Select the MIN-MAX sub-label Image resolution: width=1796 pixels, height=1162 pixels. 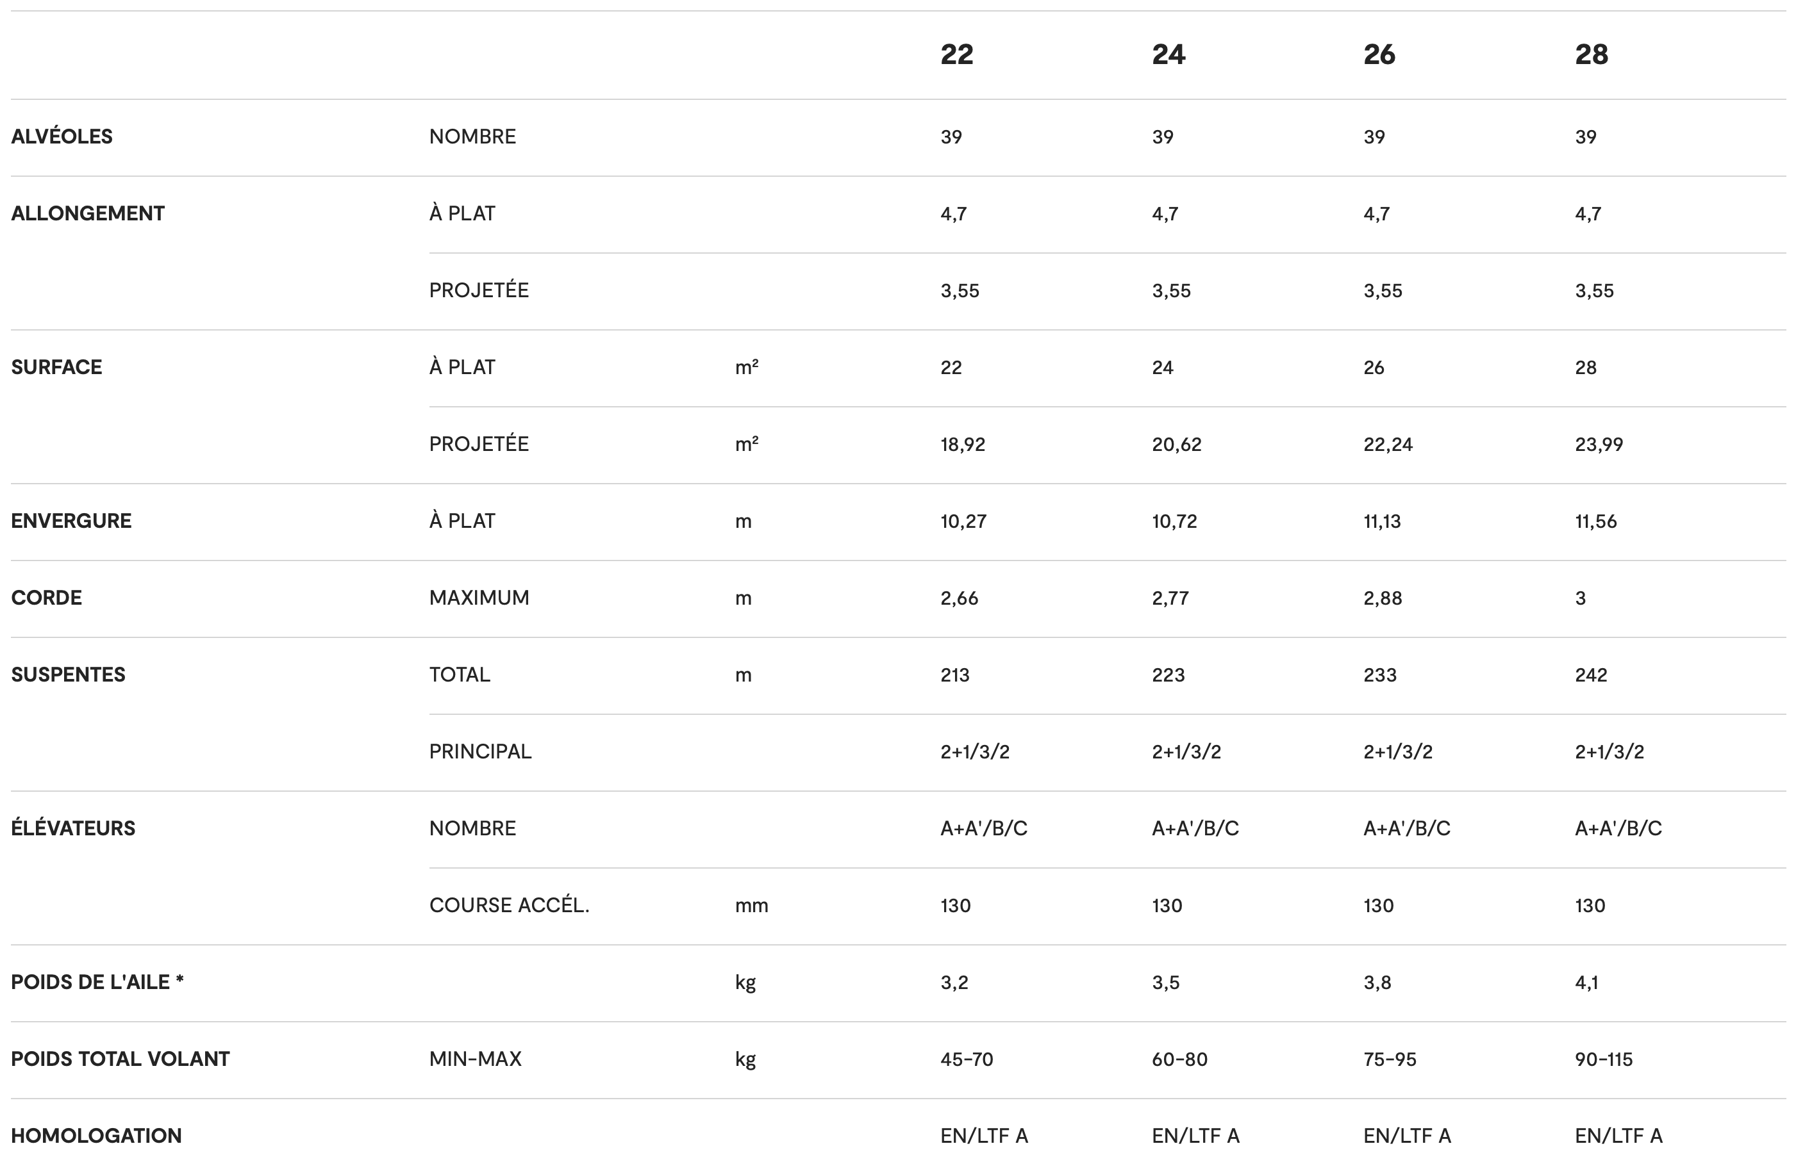tap(476, 1060)
